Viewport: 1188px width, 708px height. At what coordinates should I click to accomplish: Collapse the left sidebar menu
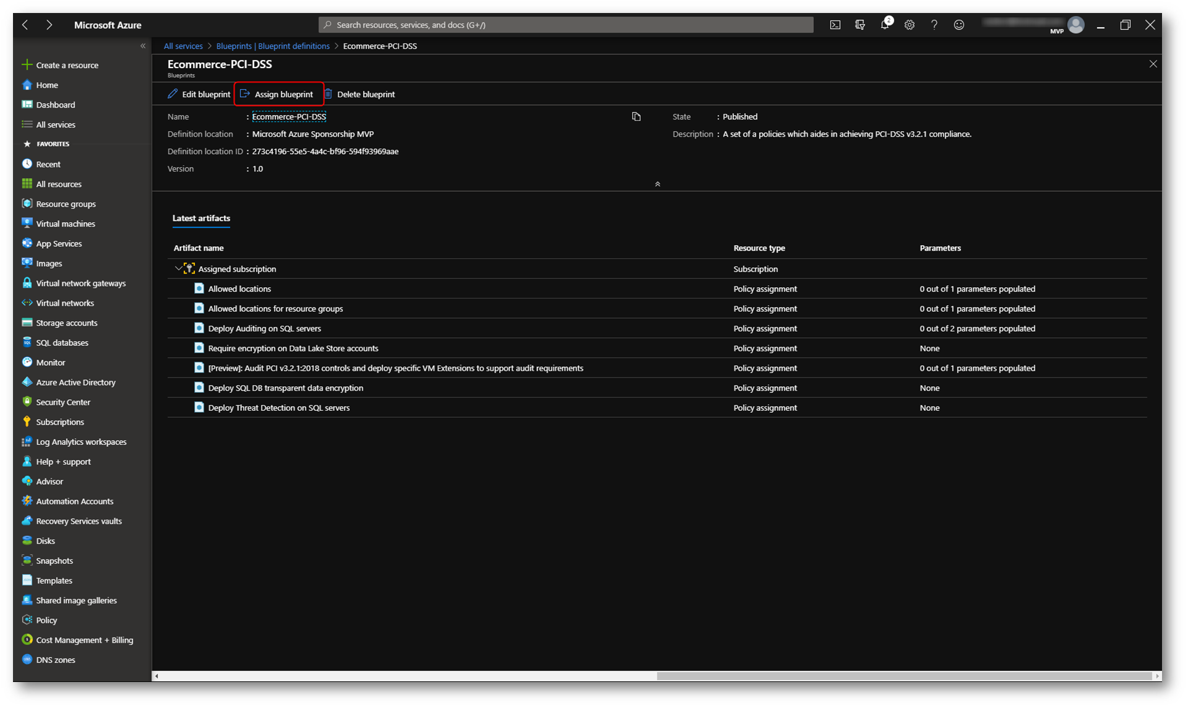click(x=143, y=46)
